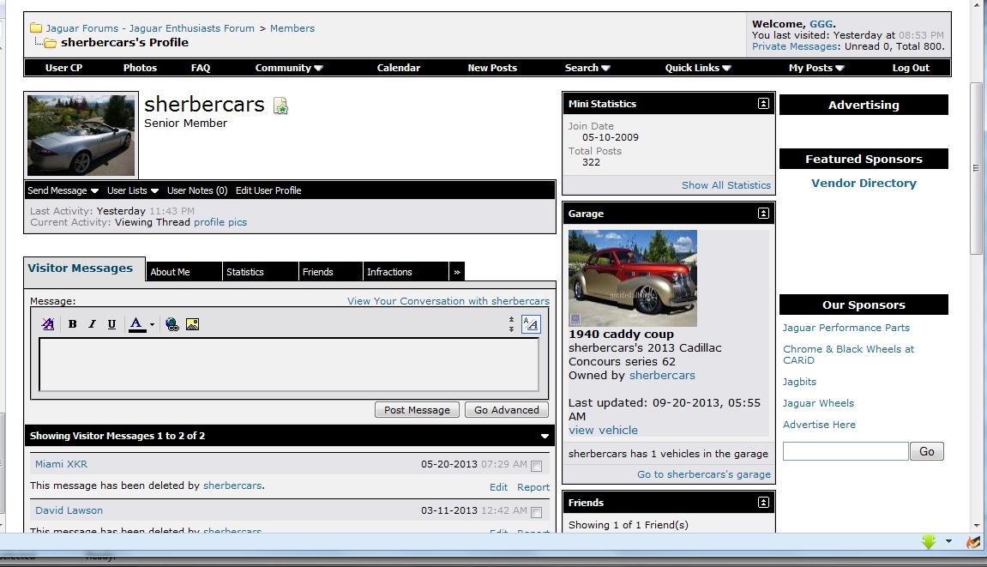Open text color dropdown arrow
987x567 pixels.
pos(152,324)
